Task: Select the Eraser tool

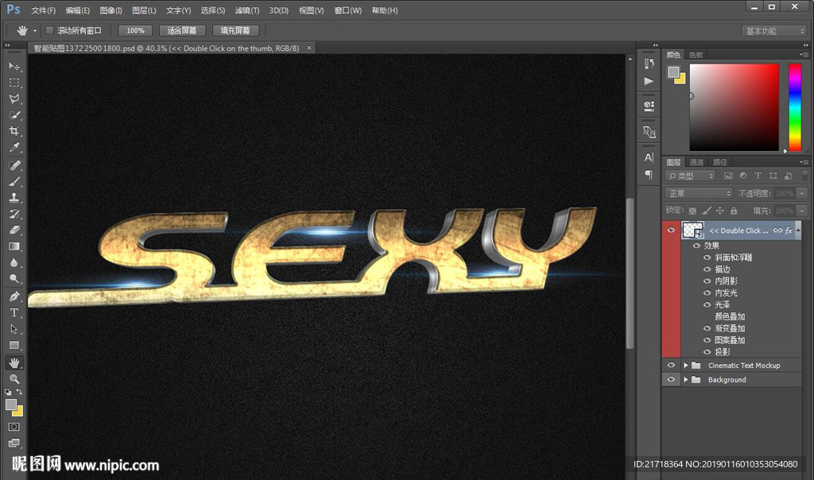Action: tap(14, 230)
